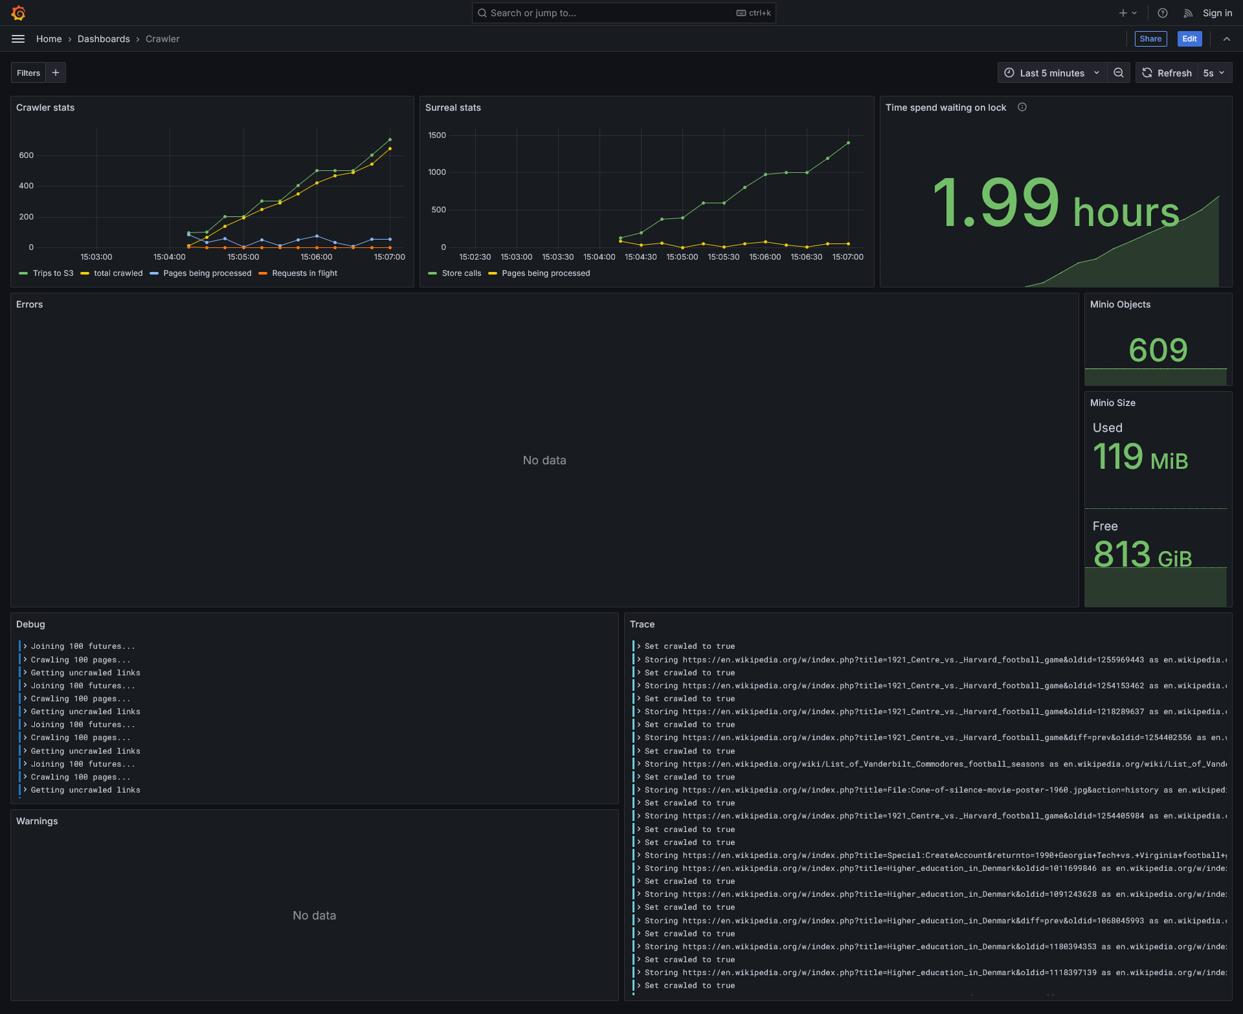Open the hamburger sidebar menu
The image size is (1243, 1014).
click(18, 39)
